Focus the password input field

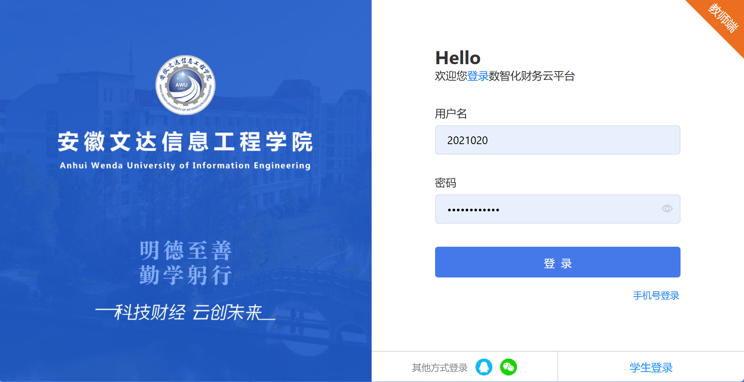(557, 209)
